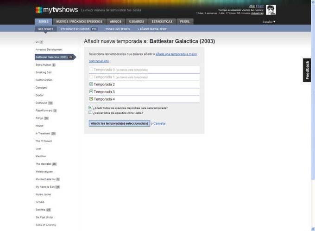The image size is (315, 231).
Task: Open the NUEVOS / PRÓXIMOS EPISODIOS tab
Action: [x=79, y=21]
